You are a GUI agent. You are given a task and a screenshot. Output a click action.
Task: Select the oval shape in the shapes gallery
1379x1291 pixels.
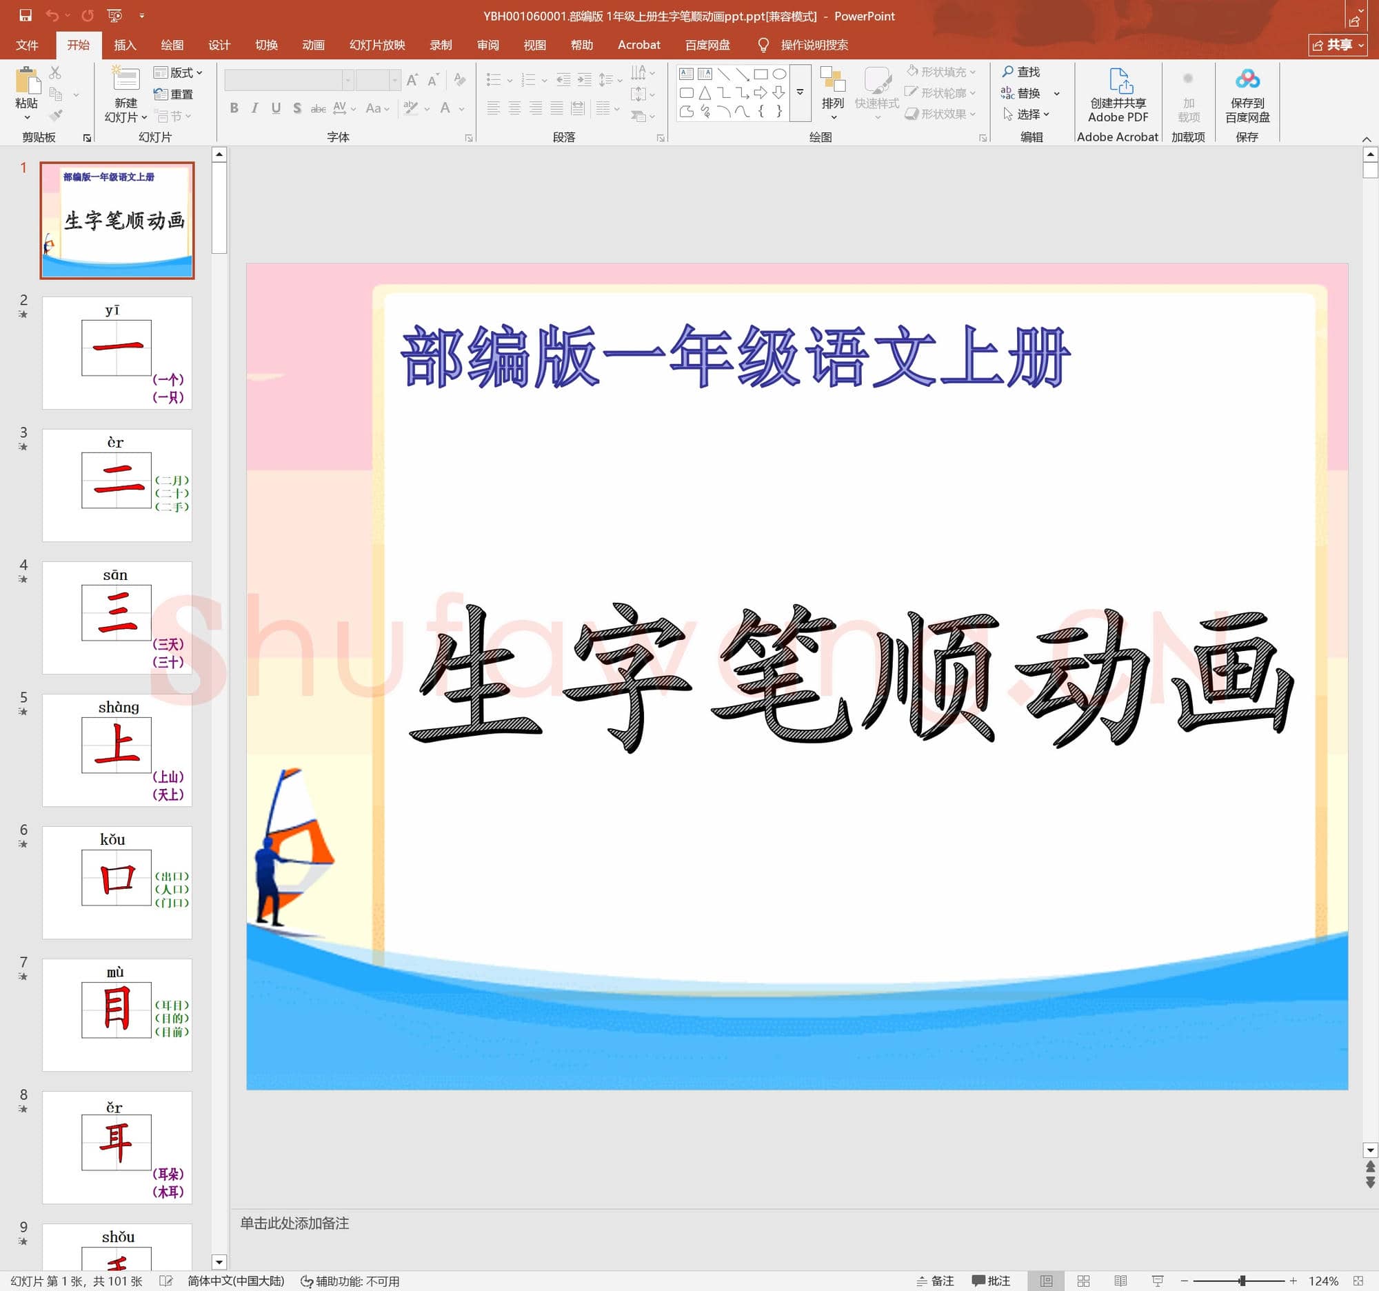(x=779, y=73)
